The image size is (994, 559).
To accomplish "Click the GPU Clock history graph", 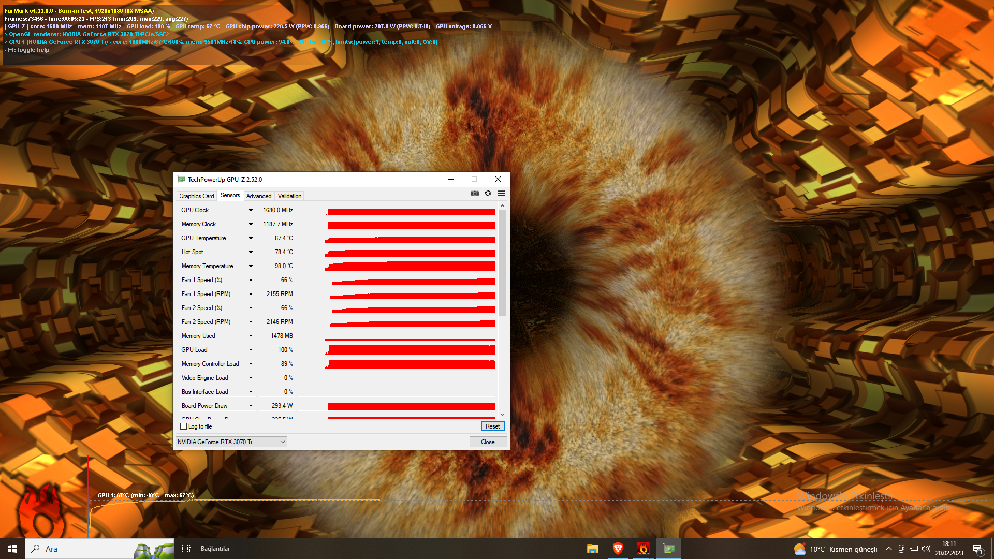I will (397, 210).
